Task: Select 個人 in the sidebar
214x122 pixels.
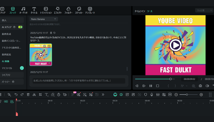Action: click(12, 20)
